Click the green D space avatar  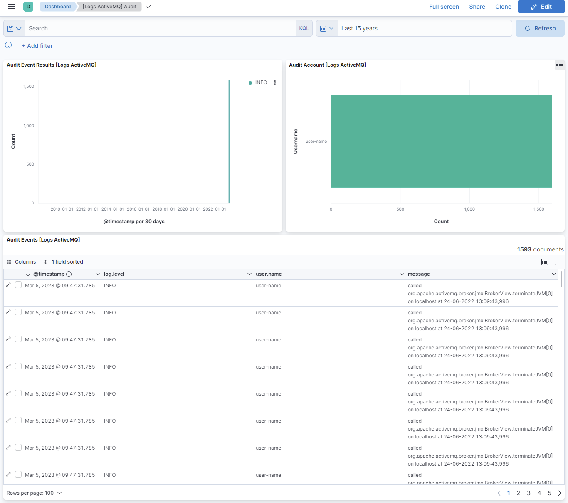tap(28, 7)
